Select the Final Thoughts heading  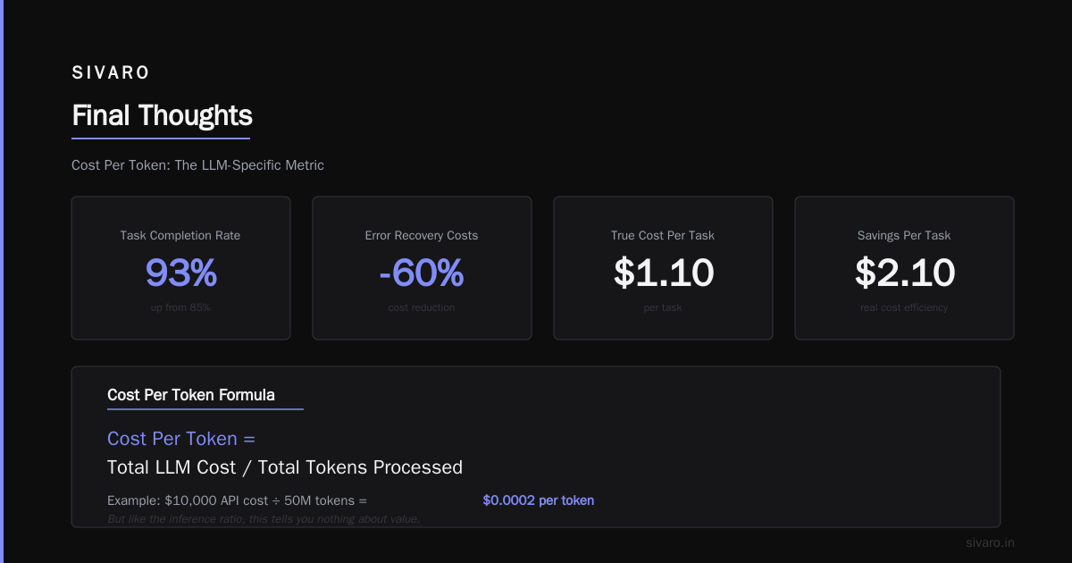pyautogui.click(x=162, y=116)
